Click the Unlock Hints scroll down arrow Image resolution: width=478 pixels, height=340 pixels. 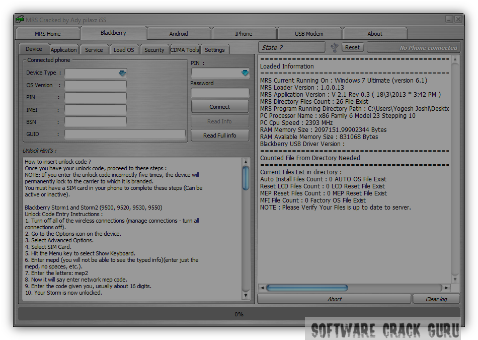(x=246, y=296)
